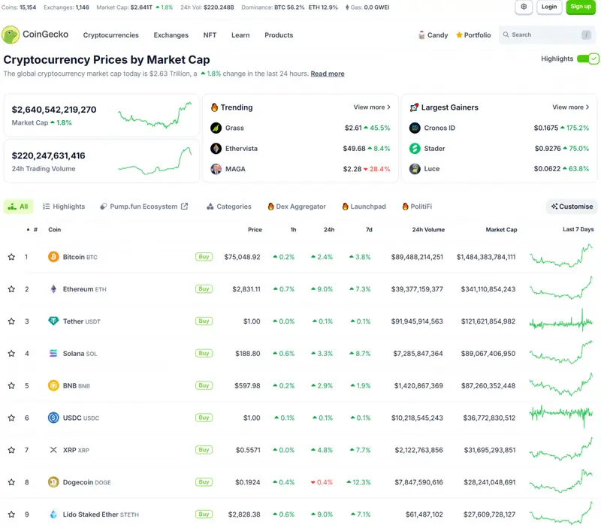The image size is (601, 528).
Task: Favorite Tether with its star
Action: click(11, 321)
